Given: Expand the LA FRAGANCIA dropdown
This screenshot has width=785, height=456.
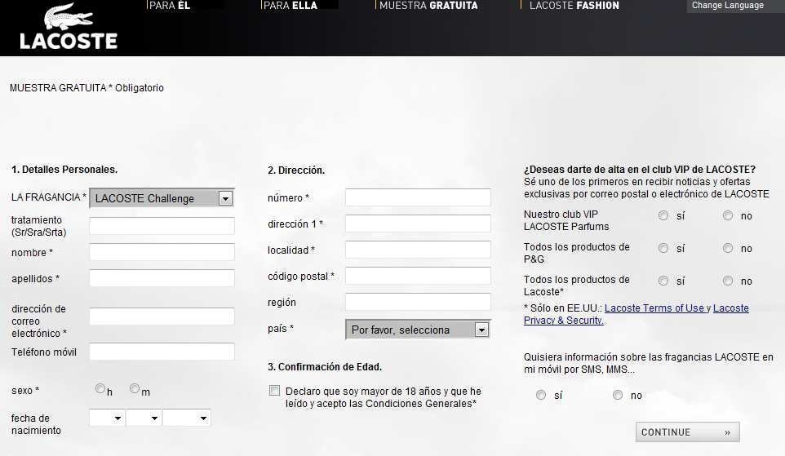Looking at the screenshot, I should pyautogui.click(x=162, y=198).
